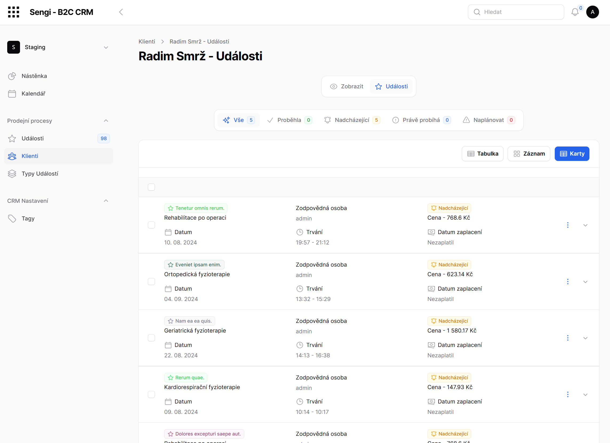This screenshot has height=443, width=610.
Task: Click the Tagy tag icon
Action: coord(12,219)
